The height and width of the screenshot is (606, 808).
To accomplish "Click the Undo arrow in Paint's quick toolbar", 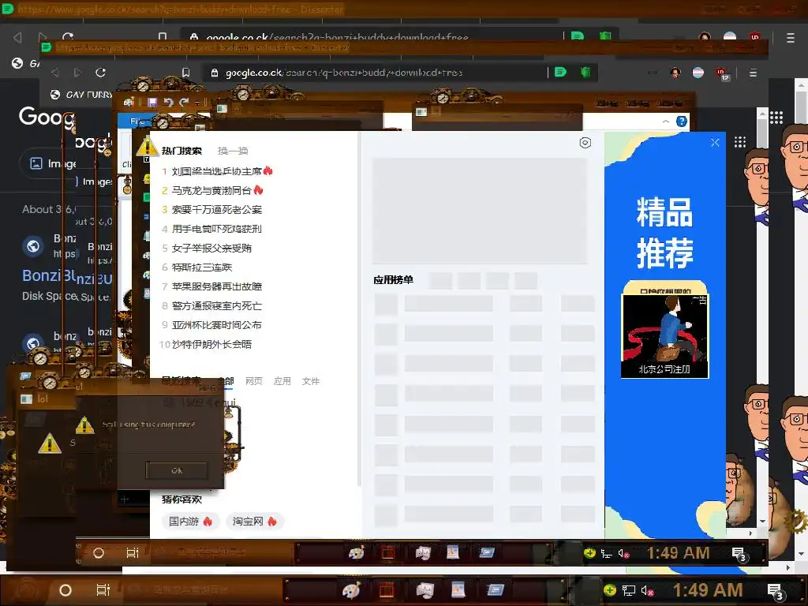I will [x=168, y=102].
